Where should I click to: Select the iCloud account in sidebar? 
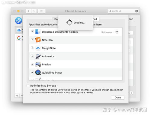19,30
